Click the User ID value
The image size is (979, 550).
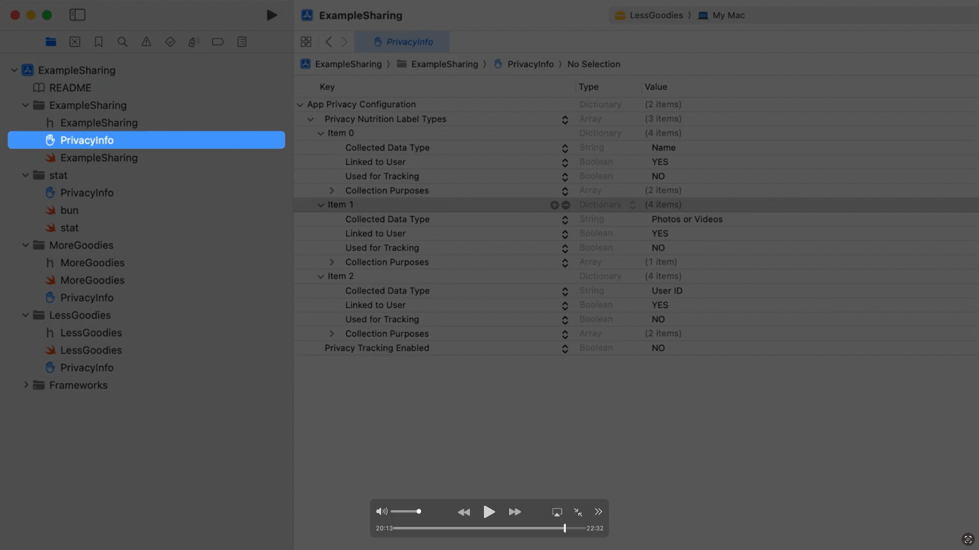667,291
